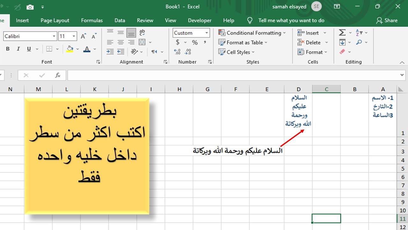Center text horizontally
Screen dimensions: 408x230
pos(120,42)
